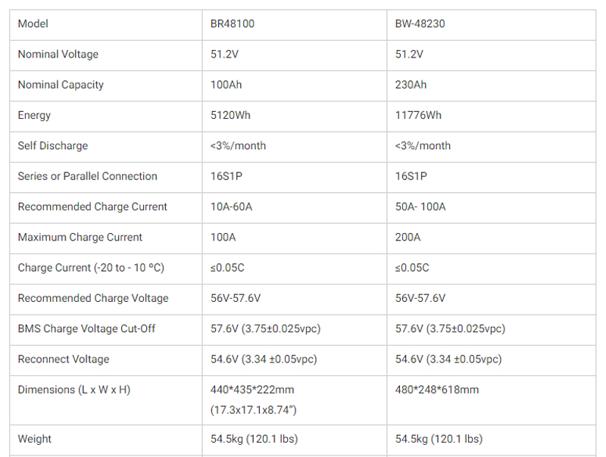Click the BW-48230 model header cell

pyautogui.click(x=419, y=24)
